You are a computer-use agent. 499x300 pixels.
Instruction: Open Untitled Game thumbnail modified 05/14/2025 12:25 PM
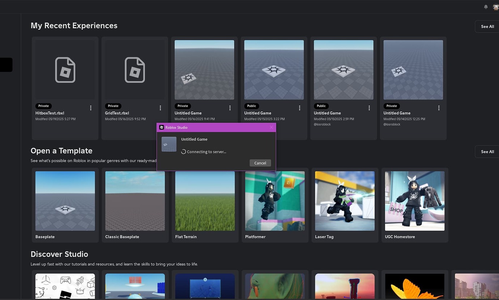pos(413,70)
